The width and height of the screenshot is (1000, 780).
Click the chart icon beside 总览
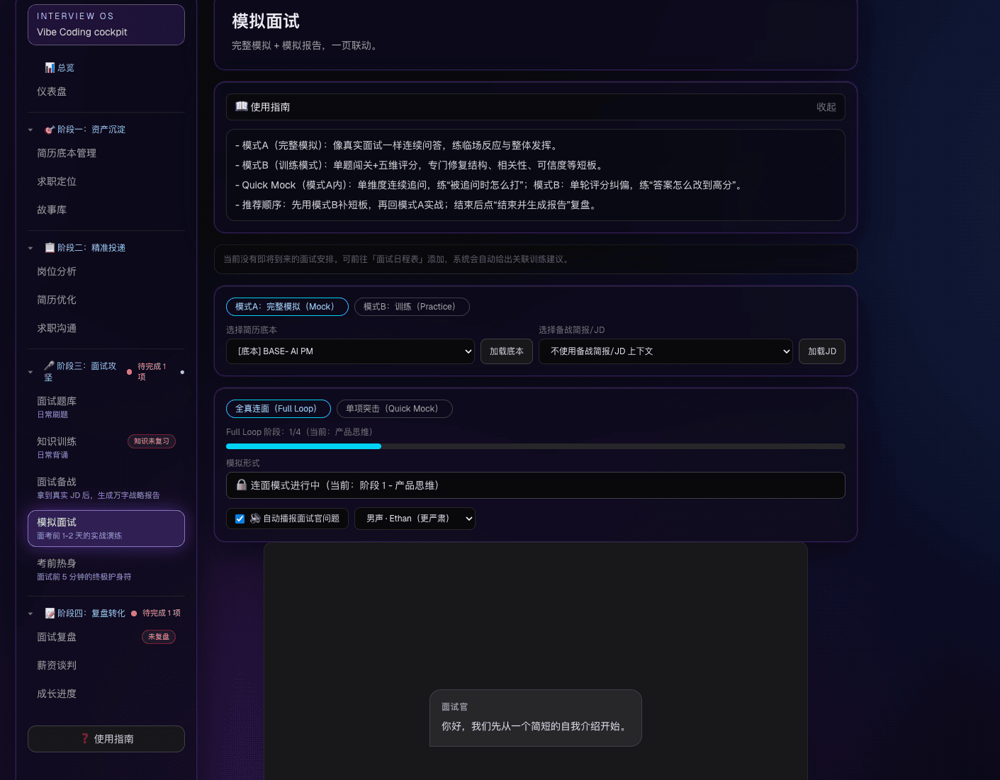pos(50,68)
